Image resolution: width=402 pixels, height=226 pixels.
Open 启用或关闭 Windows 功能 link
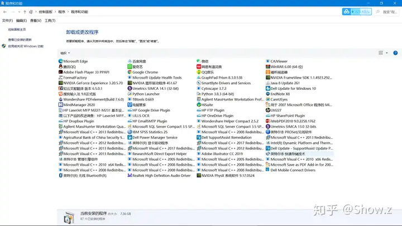coord(26,46)
